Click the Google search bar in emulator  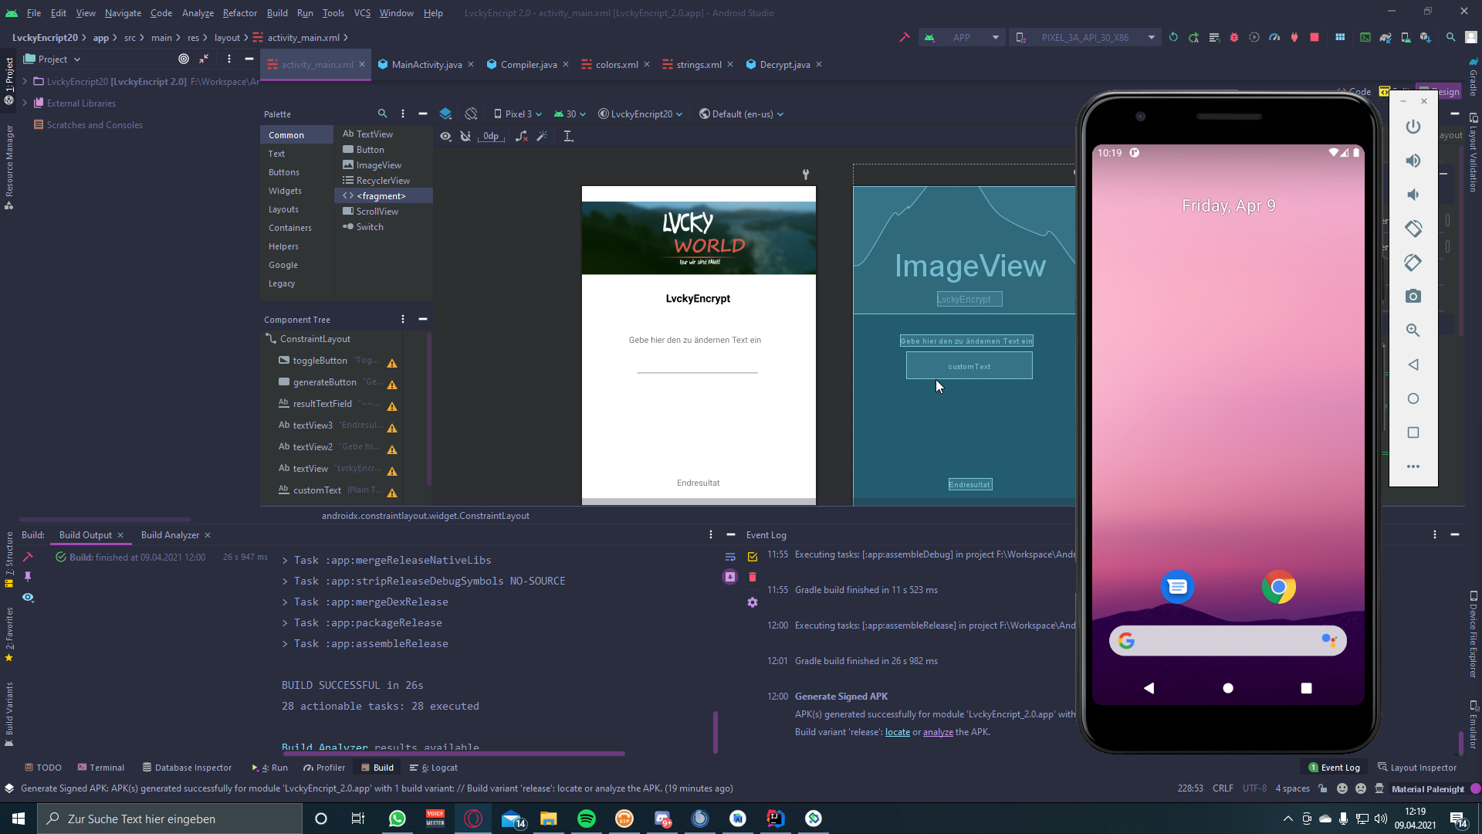pos(1227,640)
